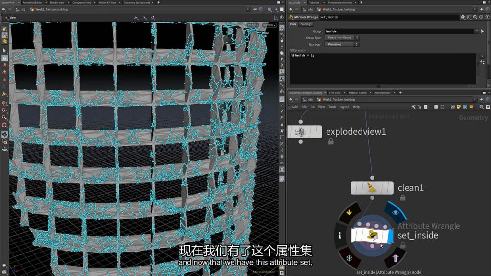Go back in the network editor path history
491x276 pixels.
[x=291, y=100]
